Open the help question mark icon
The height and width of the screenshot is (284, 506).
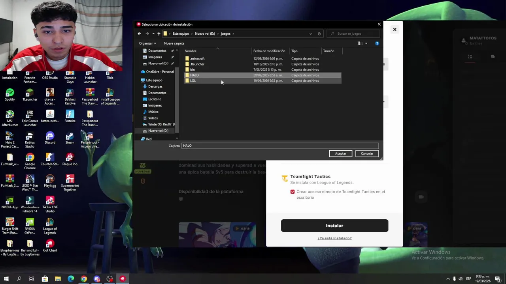[377, 43]
